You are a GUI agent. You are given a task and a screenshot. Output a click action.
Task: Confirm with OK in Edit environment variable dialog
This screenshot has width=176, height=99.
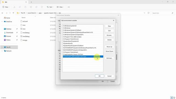coord(100,76)
